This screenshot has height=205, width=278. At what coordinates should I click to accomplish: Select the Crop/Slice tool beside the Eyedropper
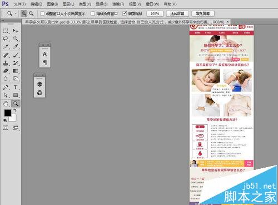coord(6,47)
